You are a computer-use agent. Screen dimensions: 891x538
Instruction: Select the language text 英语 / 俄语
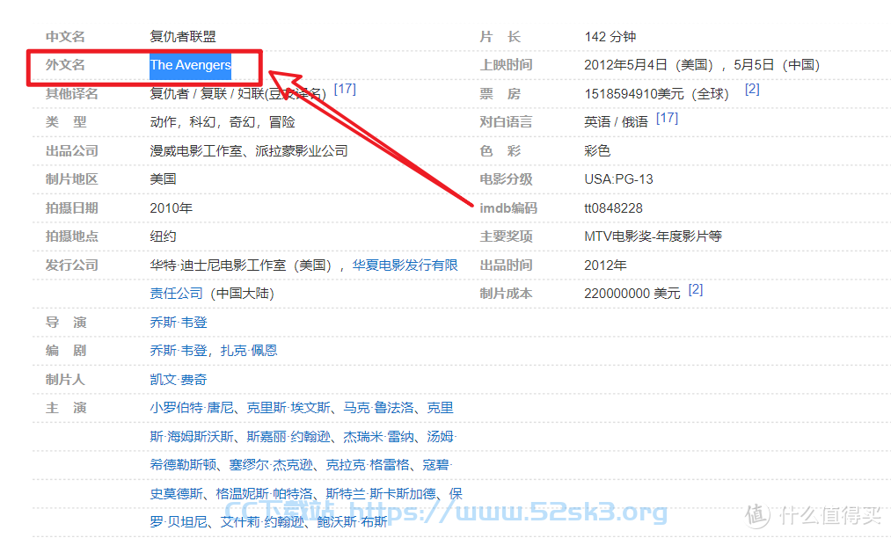[617, 122]
